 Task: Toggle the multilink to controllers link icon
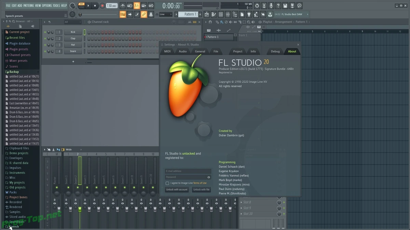[144, 14]
